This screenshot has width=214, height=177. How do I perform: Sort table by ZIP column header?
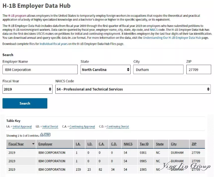194,144
